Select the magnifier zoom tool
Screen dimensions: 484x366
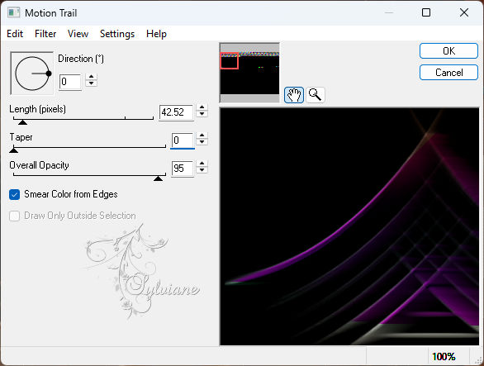click(316, 95)
